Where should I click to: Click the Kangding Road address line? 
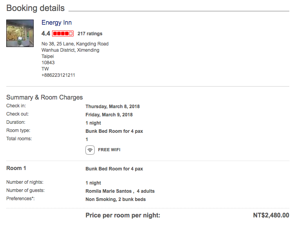click(x=75, y=44)
